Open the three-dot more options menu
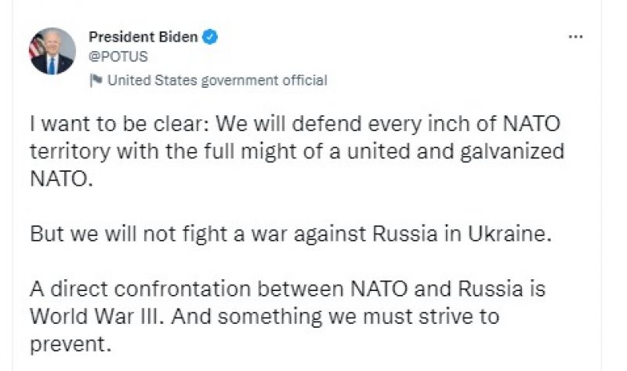Image resolution: width=627 pixels, height=371 pixels. (x=575, y=37)
